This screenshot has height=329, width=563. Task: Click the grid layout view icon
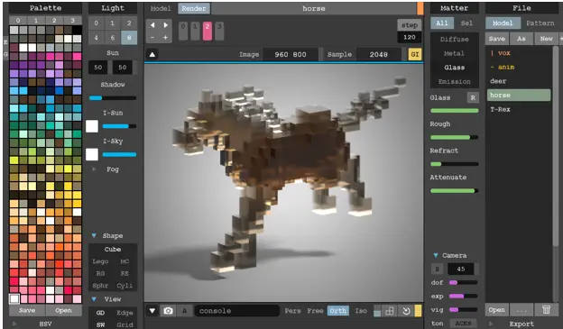[390, 311]
